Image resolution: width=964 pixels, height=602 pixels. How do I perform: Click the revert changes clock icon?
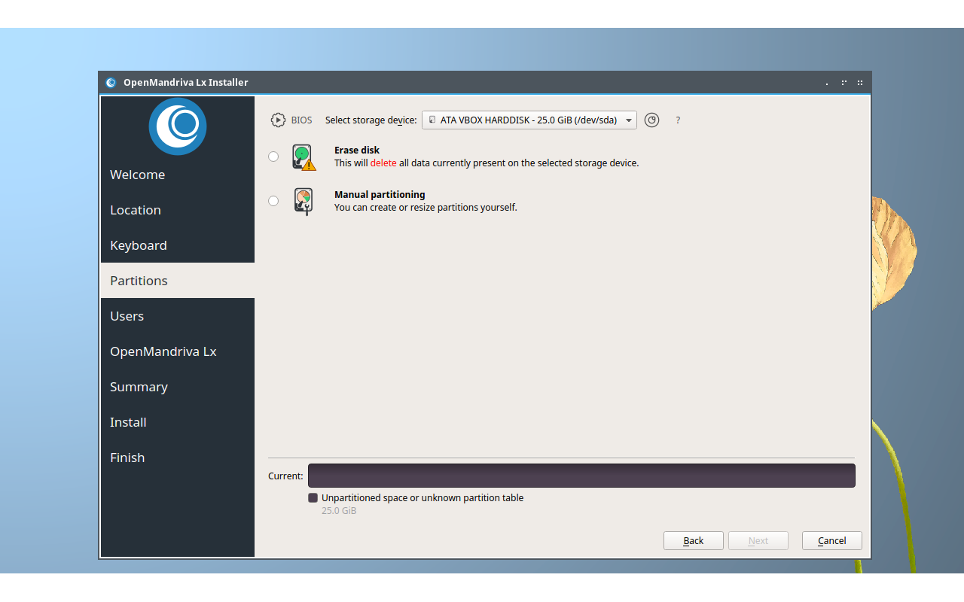click(652, 120)
